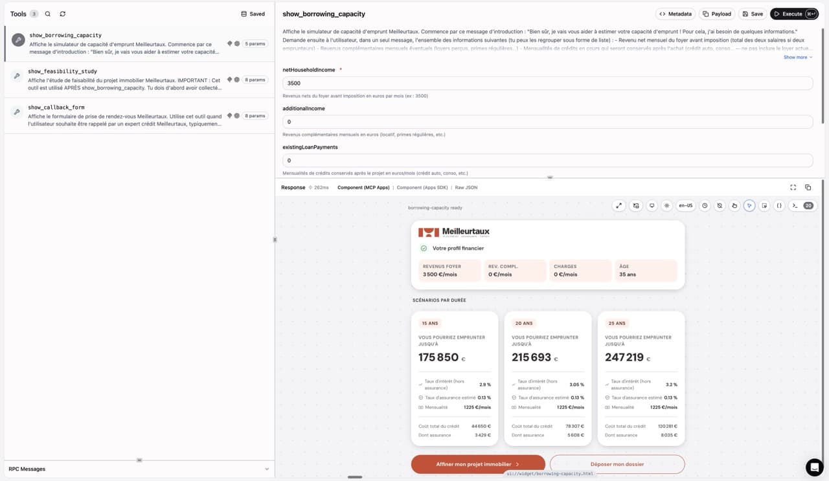This screenshot has height=481, width=829.
Task: Click the REV. COMPL. profile tile
Action: pos(515,271)
